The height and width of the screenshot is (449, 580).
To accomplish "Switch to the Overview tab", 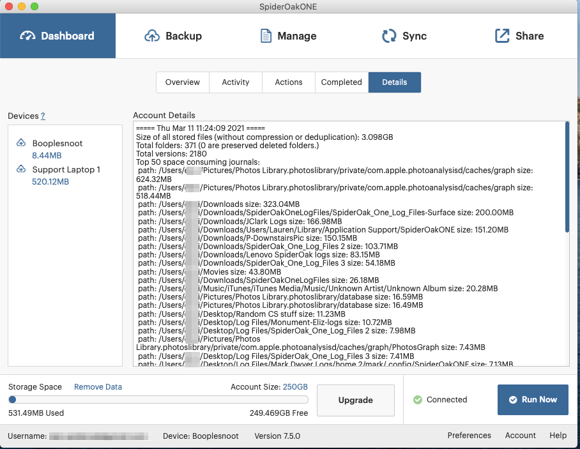I will point(182,82).
